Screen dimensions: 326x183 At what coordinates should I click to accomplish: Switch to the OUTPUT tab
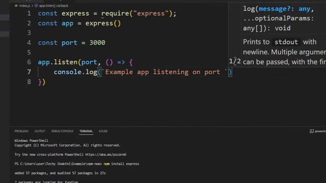tap(40, 131)
